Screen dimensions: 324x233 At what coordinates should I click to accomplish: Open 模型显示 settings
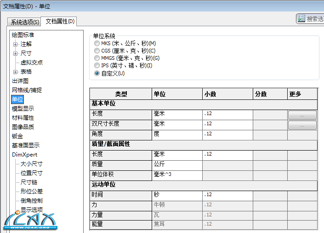(x=23, y=109)
